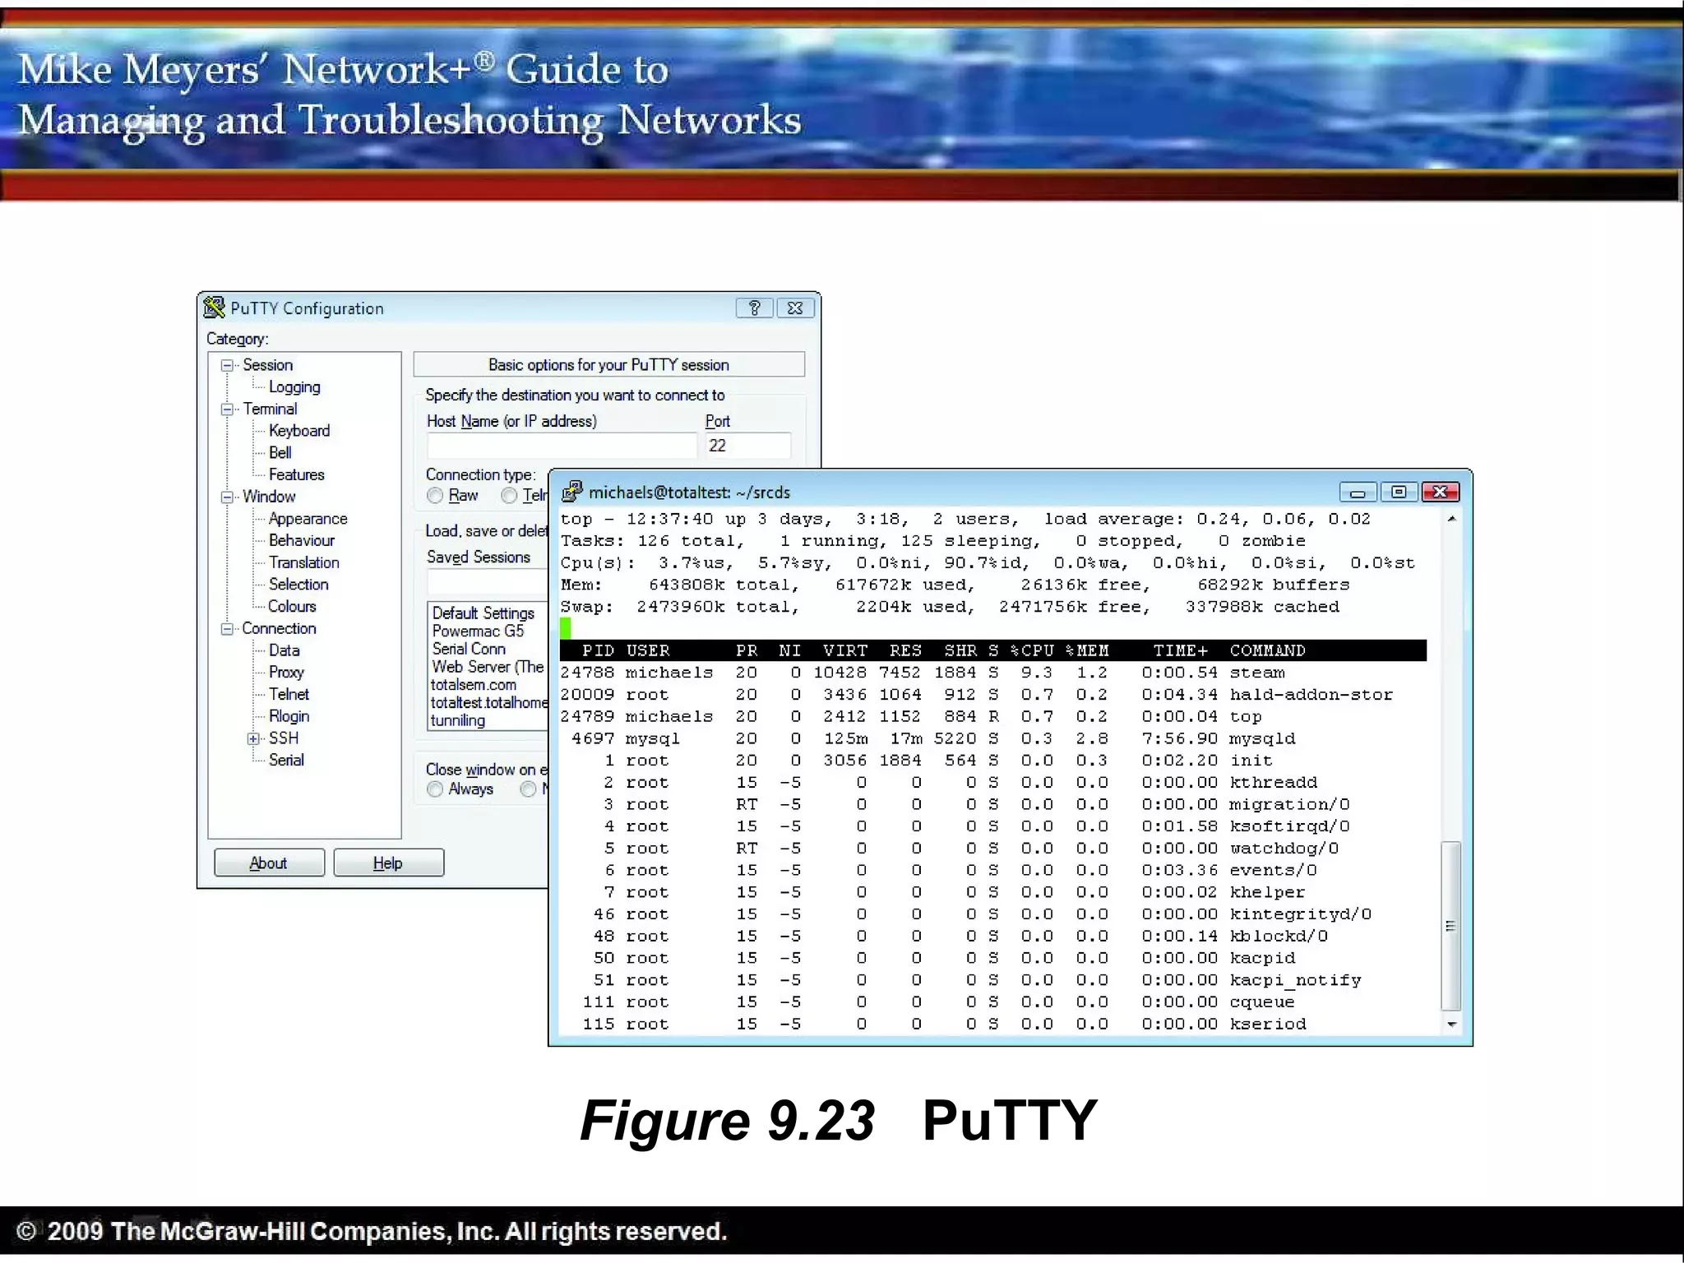1684x1263 pixels.
Task: Open the Translation category
Action: pyautogui.click(x=303, y=562)
